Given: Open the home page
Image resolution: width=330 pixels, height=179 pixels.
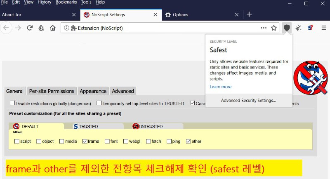Looking at the screenshot, I should click(53, 28).
